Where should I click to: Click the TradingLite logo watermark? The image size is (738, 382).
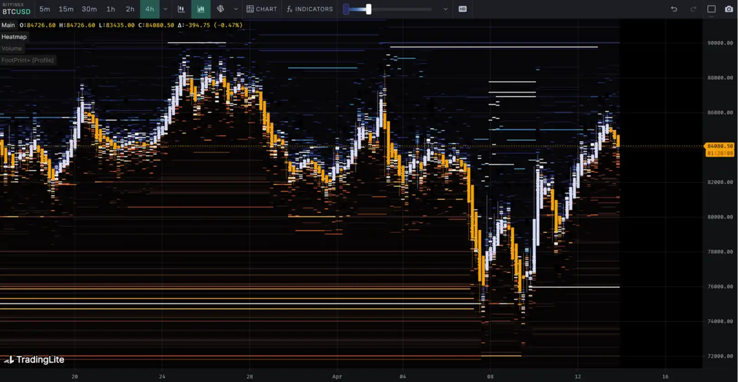click(34, 360)
